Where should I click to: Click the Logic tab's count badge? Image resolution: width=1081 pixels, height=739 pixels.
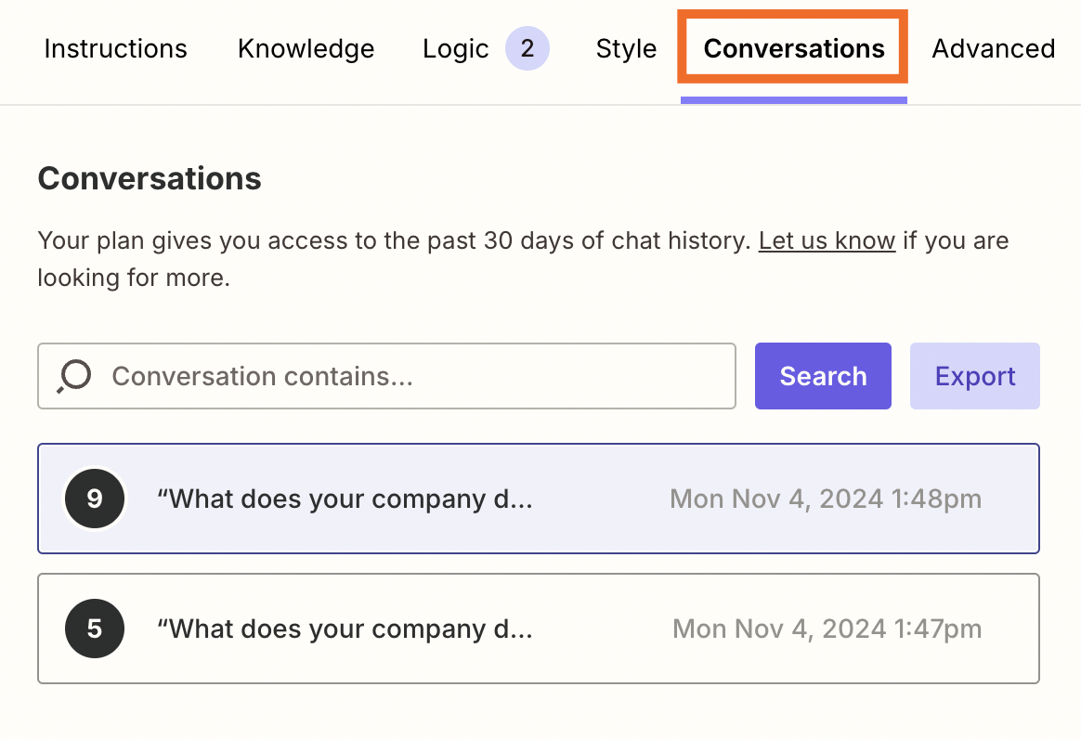pyautogui.click(x=527, y=48)
